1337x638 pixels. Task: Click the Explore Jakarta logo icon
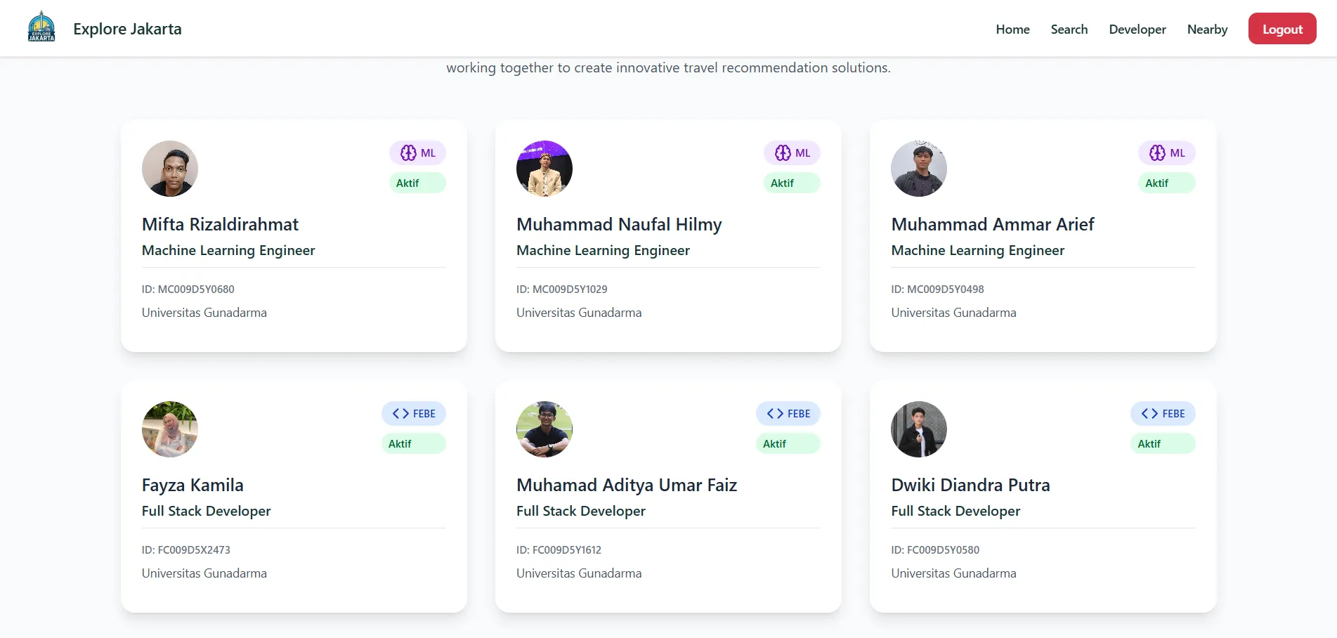41,28
